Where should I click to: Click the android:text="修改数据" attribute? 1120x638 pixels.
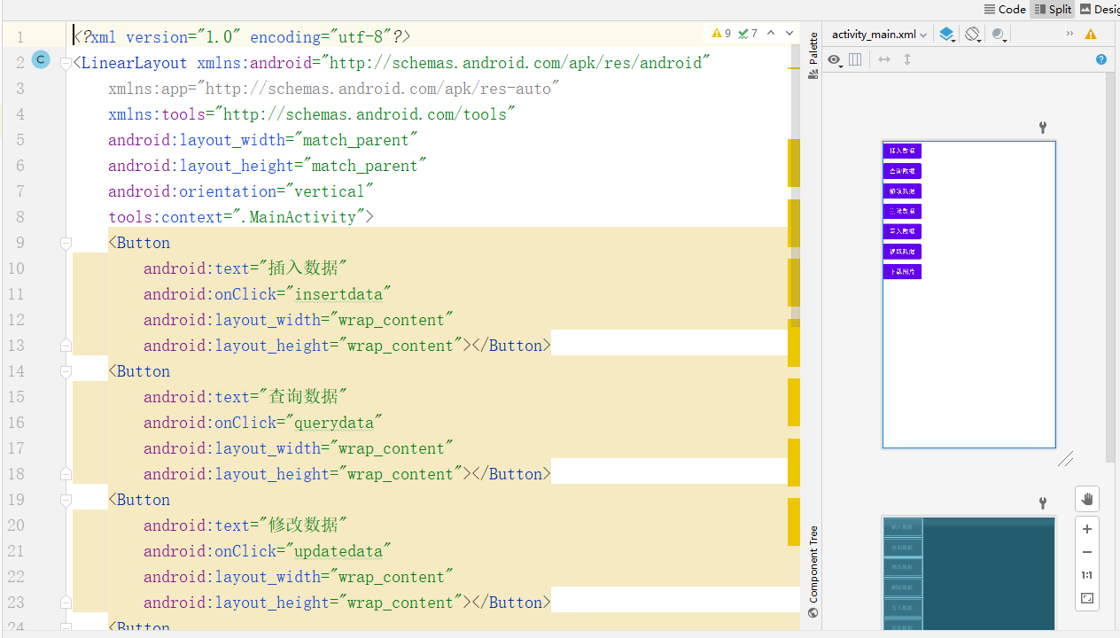pos(245,525)
